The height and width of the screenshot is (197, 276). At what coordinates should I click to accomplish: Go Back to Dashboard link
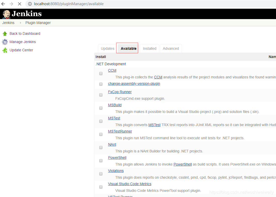coord(25,34)
